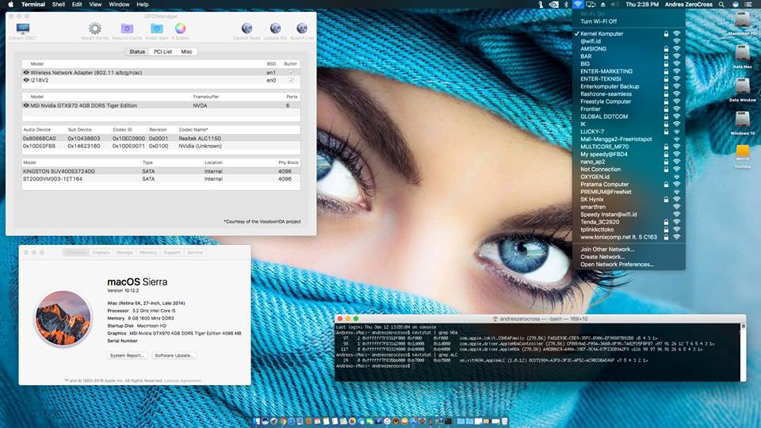Connect to the AMSIONG network
761x428 pixels.
coord(629,48)
